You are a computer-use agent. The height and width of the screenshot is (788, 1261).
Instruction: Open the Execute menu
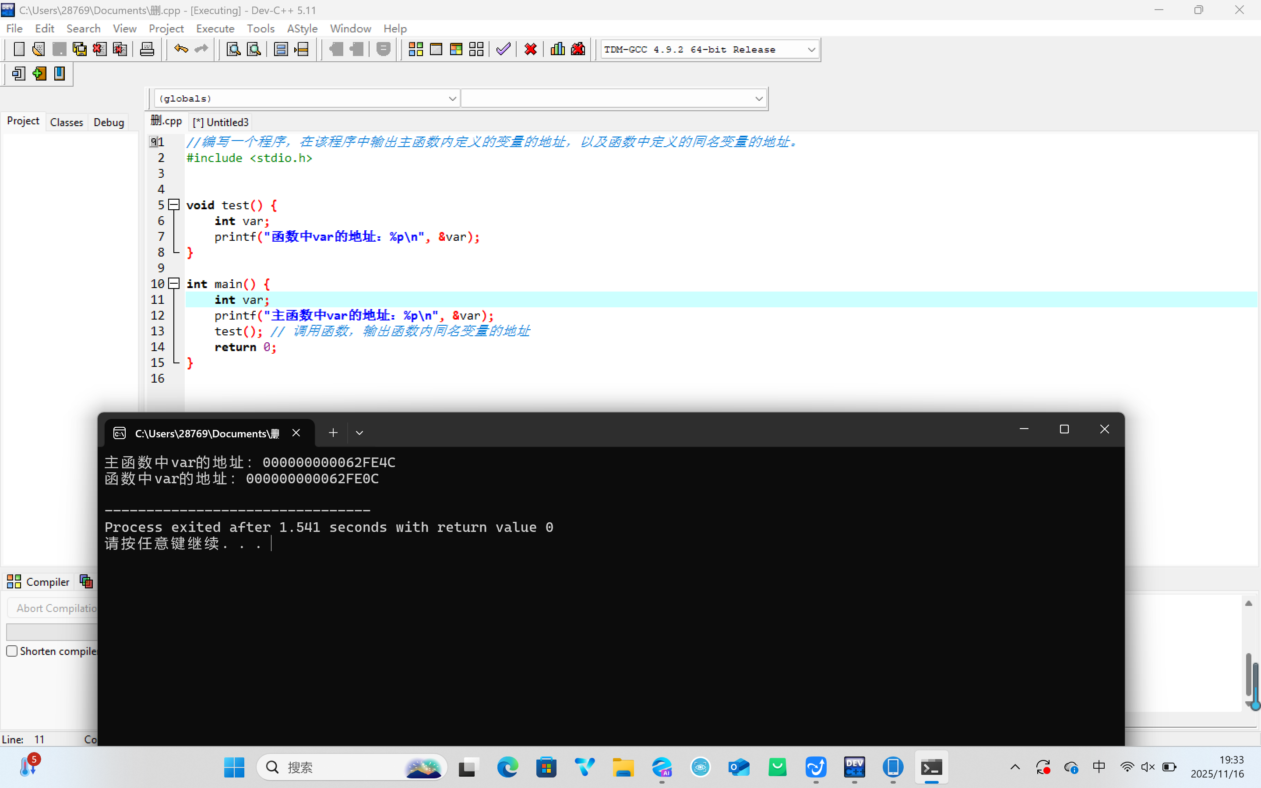point(215,28)
